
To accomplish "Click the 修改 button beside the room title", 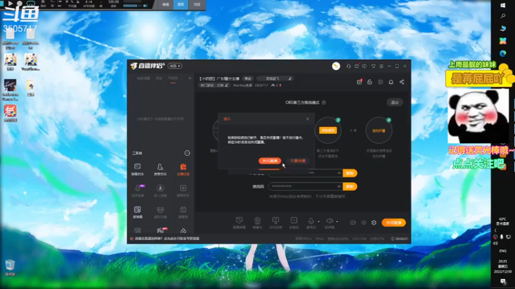I will click(248, 78).
